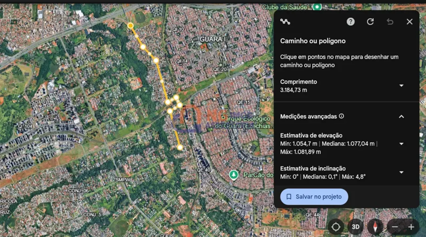Open the Estimativa de elevação dropdown

401,144
